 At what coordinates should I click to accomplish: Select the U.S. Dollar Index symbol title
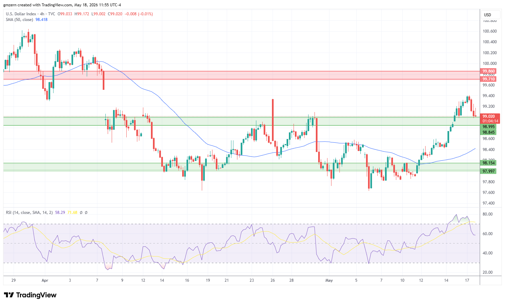point(21,14)
